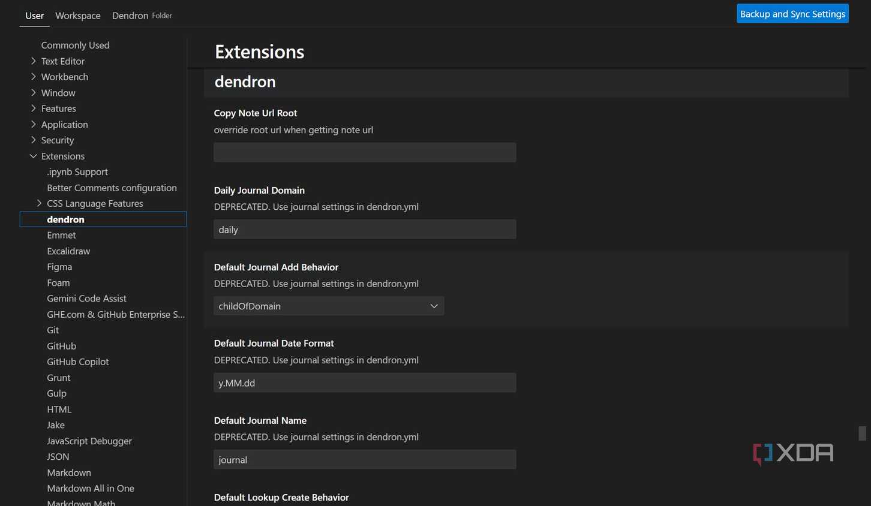
Task: Collapse the Extensions tree section
Action: coord(34,156)
